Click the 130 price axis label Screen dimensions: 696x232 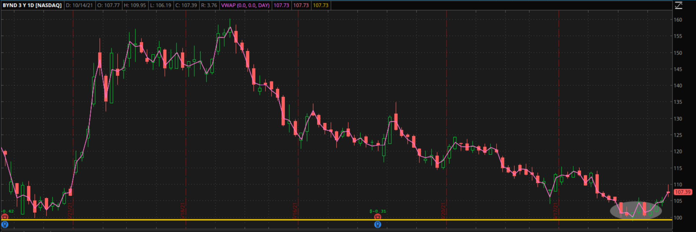[x=678, y=118]
